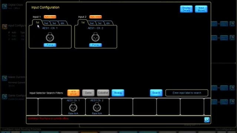Screen dimensions: 237x133
Task: Open the Dante Configuration magnifier icon in background panel
Action: click(4, 97)
